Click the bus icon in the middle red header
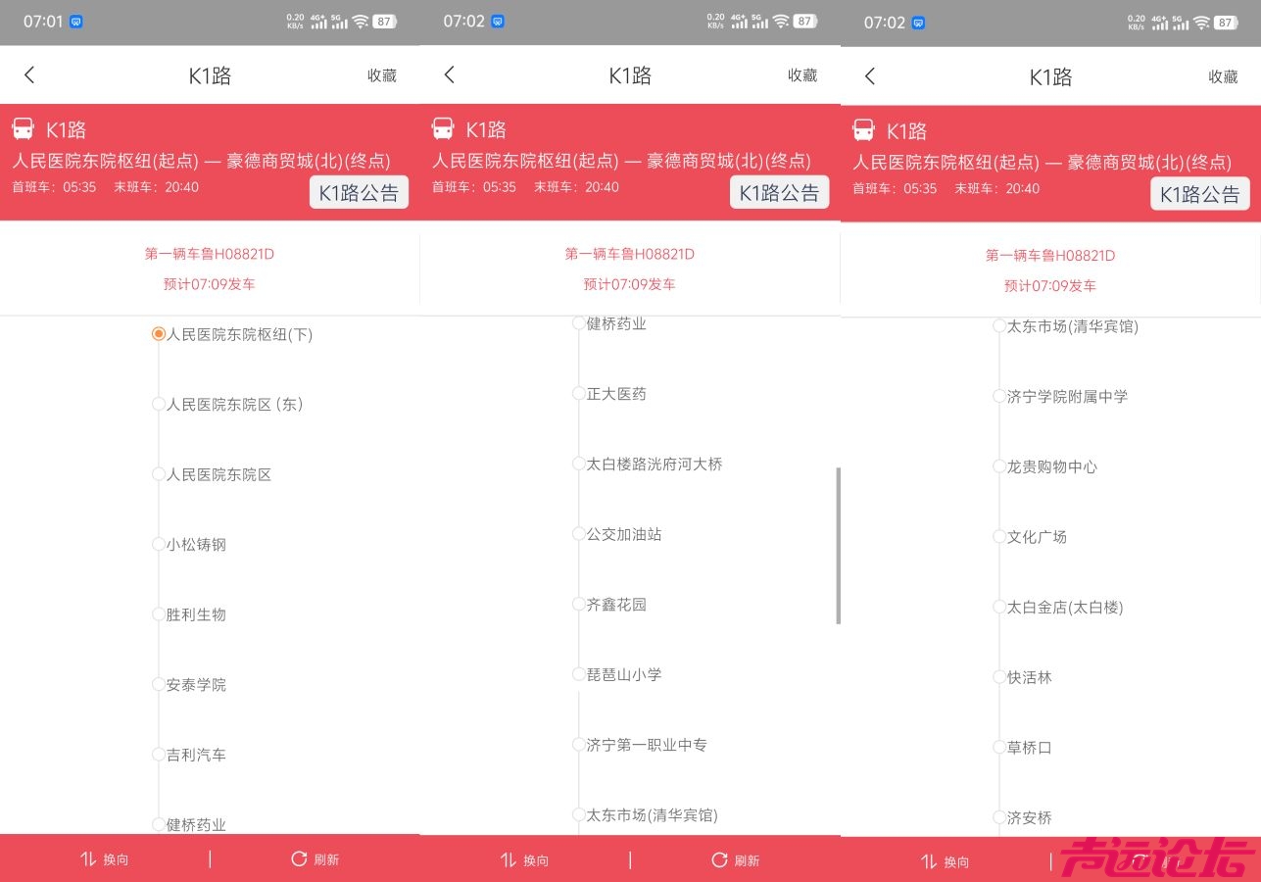Screen dimensions: 1261x882 pos(444,129)
